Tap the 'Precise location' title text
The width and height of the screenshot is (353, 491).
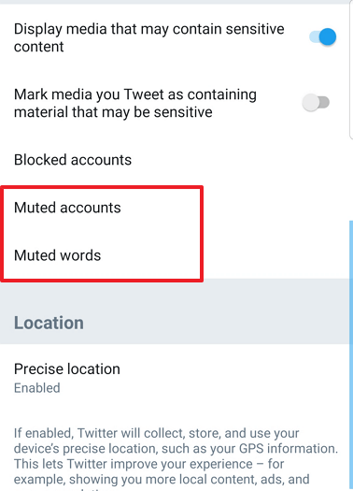(67, 368)
